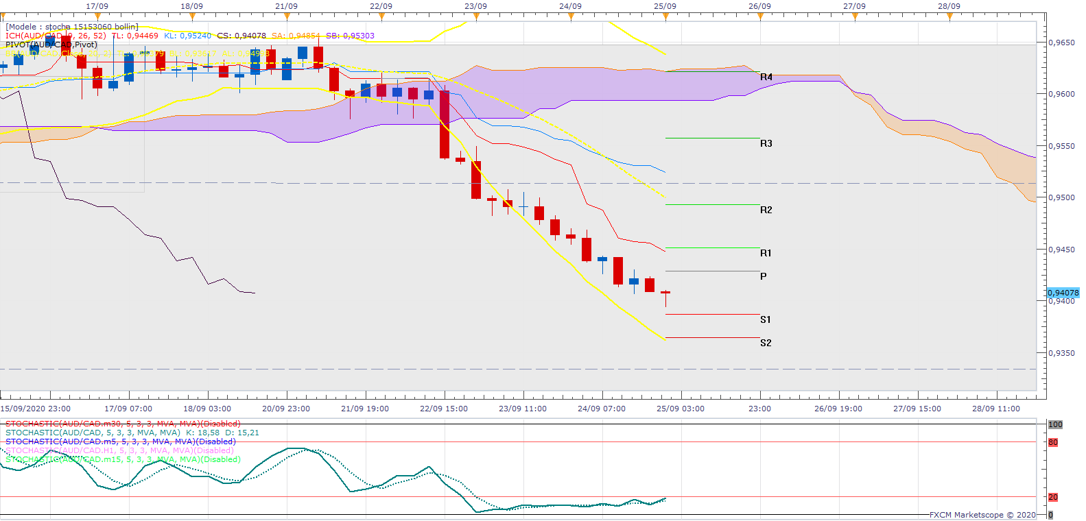Select the disabled STOCHASTIC AUD/CAD.H1 label

tap(121, 450)
